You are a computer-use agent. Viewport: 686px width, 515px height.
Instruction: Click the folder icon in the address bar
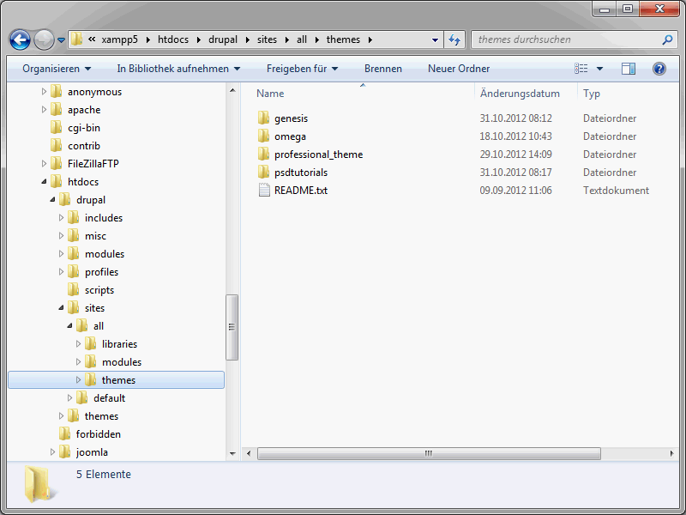coord(76,39)
